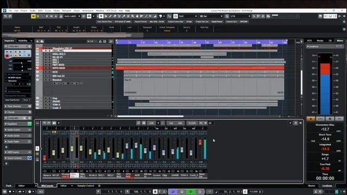Viewport: 347px width, 195px height.
Task: Click the lower zone settings gear beside Sampler Control
Action: tap(99, 186)
